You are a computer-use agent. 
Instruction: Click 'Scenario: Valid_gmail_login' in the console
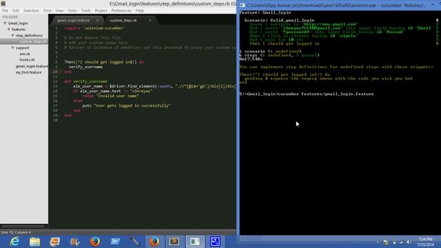coord(279,21)
